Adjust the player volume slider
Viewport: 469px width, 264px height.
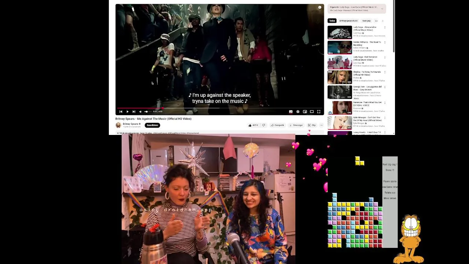147,111
